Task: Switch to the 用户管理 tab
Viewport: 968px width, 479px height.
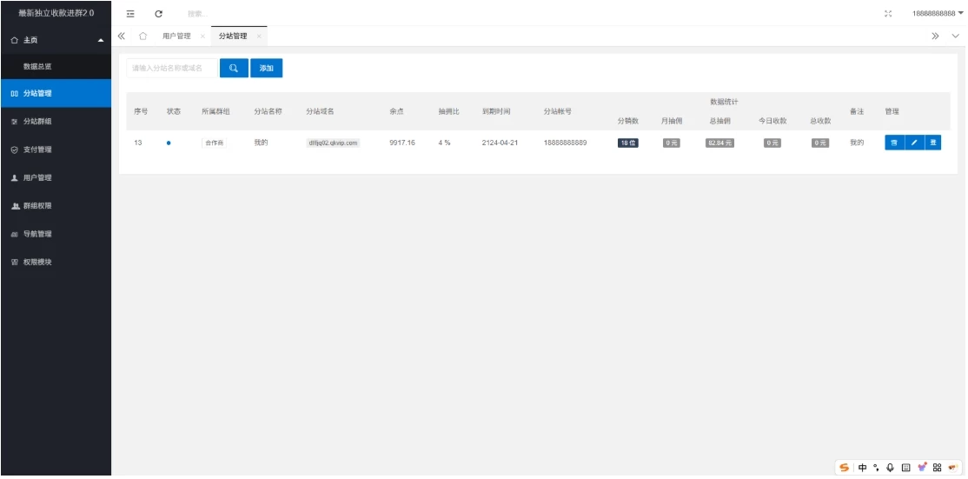Action: 176,37
